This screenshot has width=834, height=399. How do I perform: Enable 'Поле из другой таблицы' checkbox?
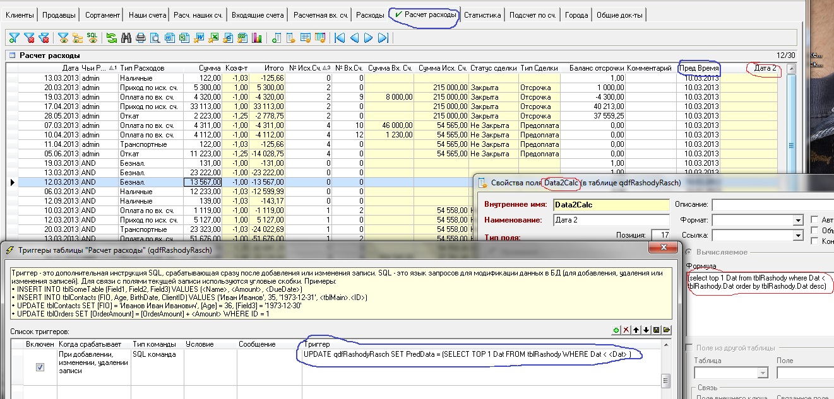tap(690, 348)
